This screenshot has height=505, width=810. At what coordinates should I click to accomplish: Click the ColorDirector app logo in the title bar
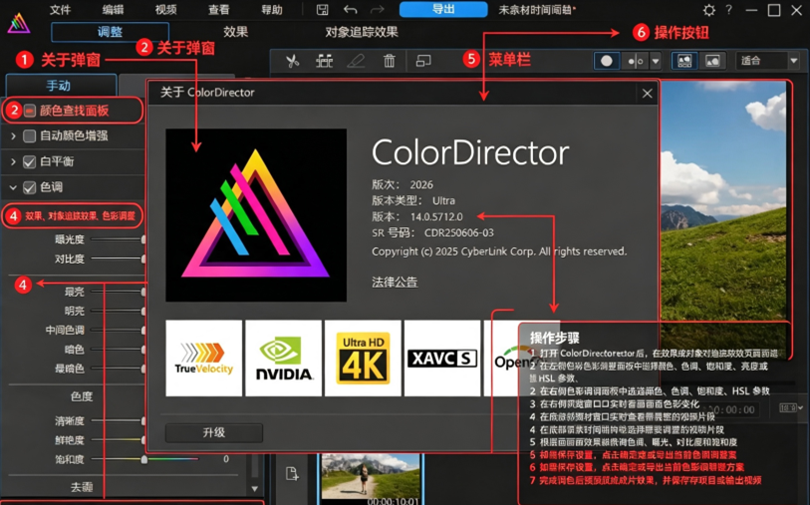[19, 23]
